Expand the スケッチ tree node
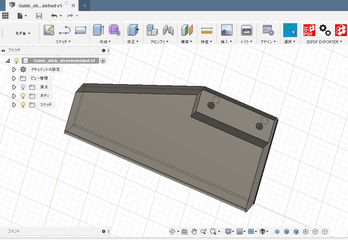Viewport: 348px width, 240px height. (14, 105)
